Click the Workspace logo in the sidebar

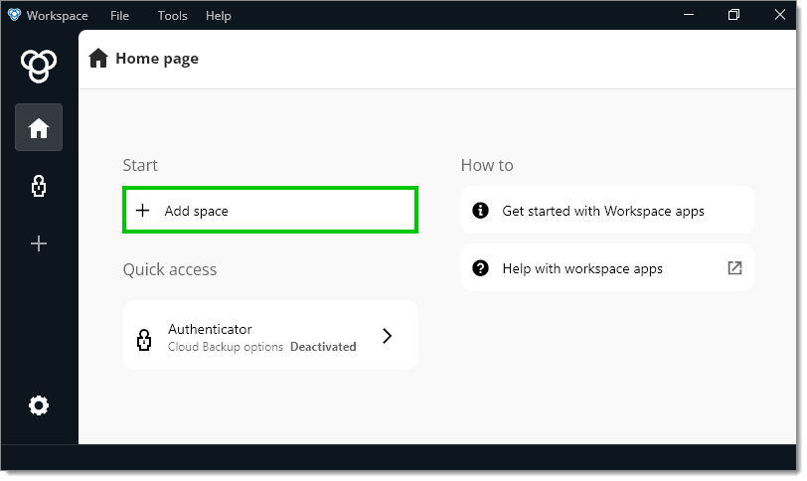(x=39, y=66)
